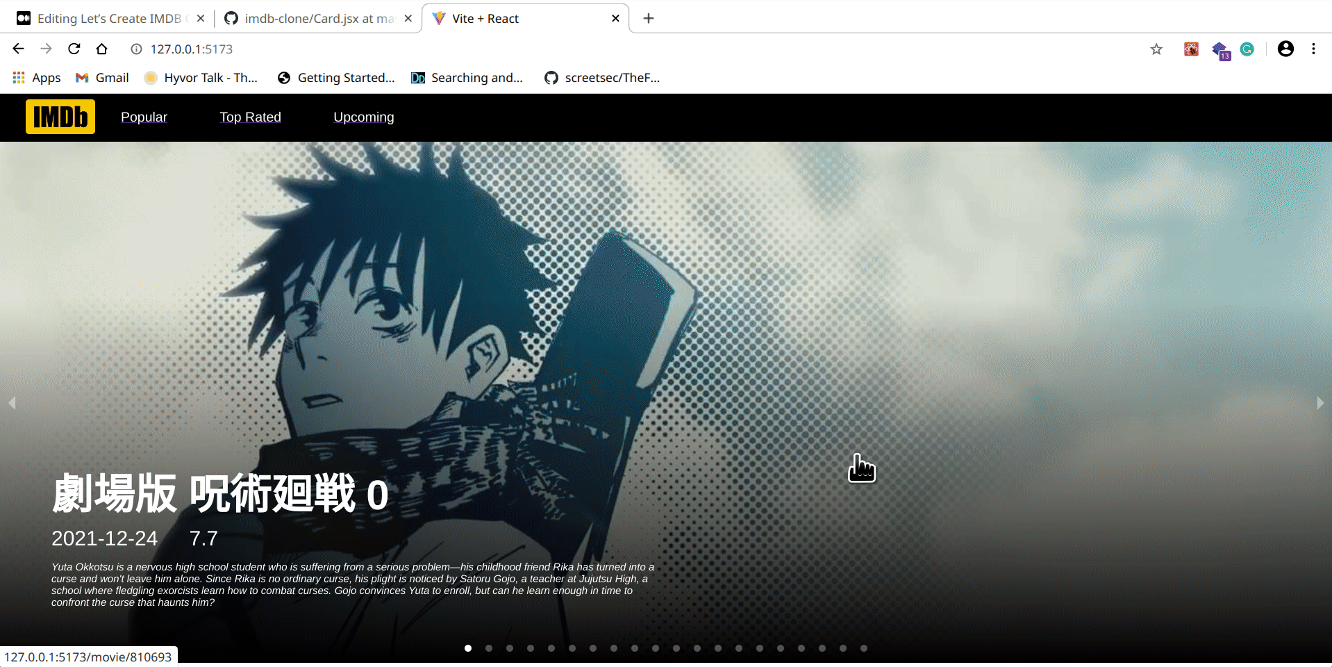This screenshot has width=1332, height=667.
Task: Advance to the next carousel slide
Action: (x=1320, y=403)
